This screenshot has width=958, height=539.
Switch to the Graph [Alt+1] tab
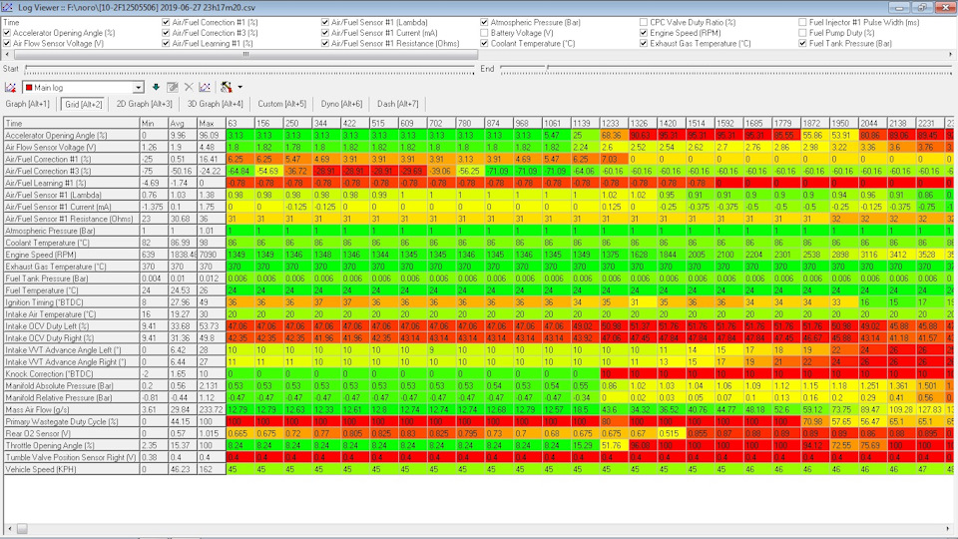pyautogui.click(x=28, y=104)
